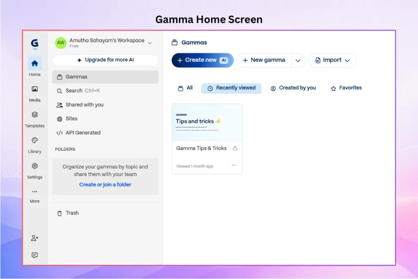The height and width of the screenshot is (279, 418).
Task: Click Create or join a folder link
Action: click(105, 185)
